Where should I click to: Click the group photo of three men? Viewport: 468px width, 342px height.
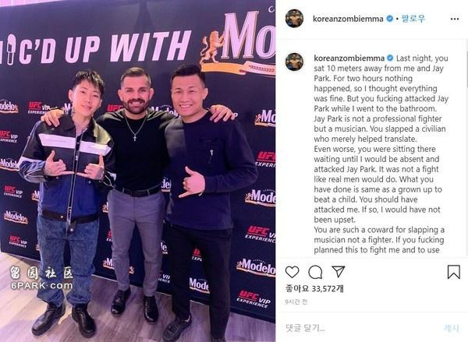(137, 171)
